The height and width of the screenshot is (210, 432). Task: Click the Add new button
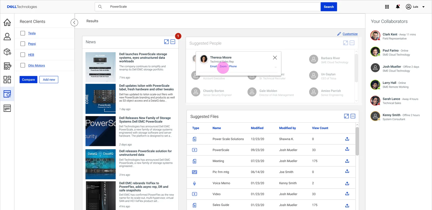pos(49,80)
